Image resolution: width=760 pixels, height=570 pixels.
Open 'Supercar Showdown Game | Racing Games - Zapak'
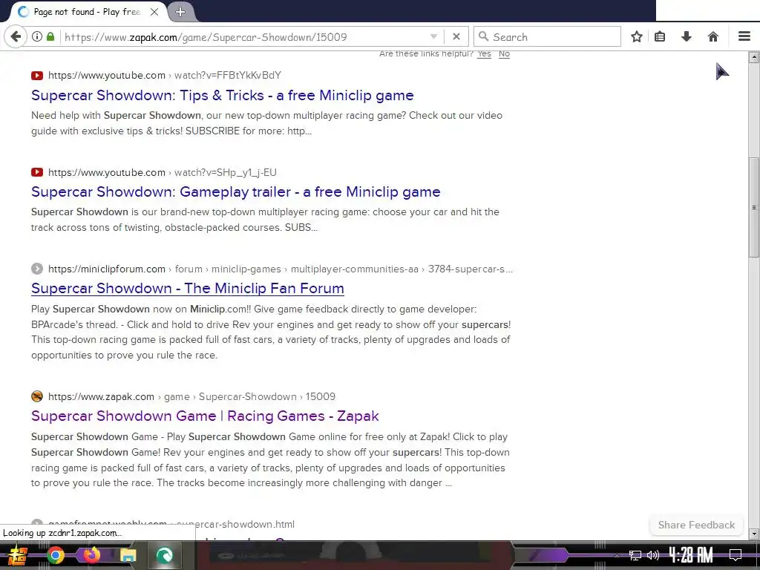(x=205, y=416)
